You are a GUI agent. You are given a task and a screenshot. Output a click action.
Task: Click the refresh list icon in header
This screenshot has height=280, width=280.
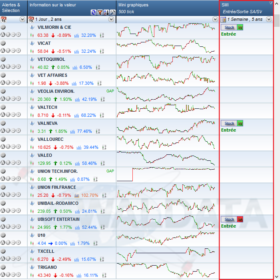pos(93,12)
